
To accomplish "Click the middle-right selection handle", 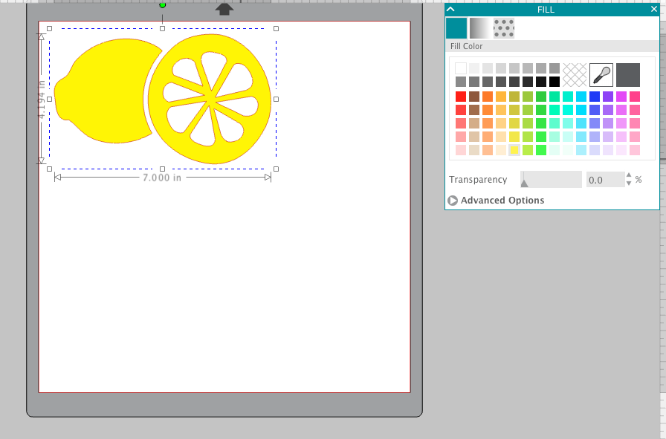I will coord(276,99).
